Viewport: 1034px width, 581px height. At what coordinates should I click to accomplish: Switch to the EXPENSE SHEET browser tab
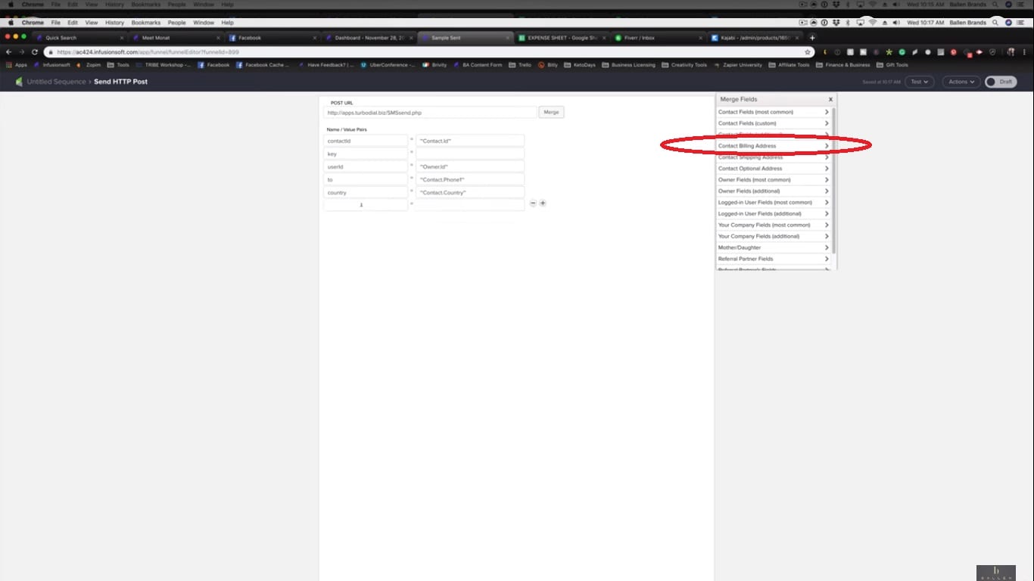click(x=562, y=38)
